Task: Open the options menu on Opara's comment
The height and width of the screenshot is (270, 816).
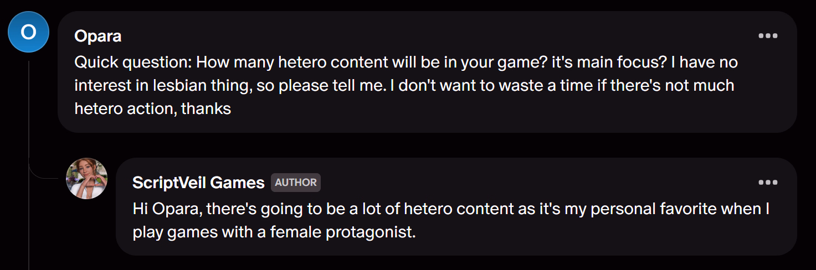Action: tap(768, 37)
